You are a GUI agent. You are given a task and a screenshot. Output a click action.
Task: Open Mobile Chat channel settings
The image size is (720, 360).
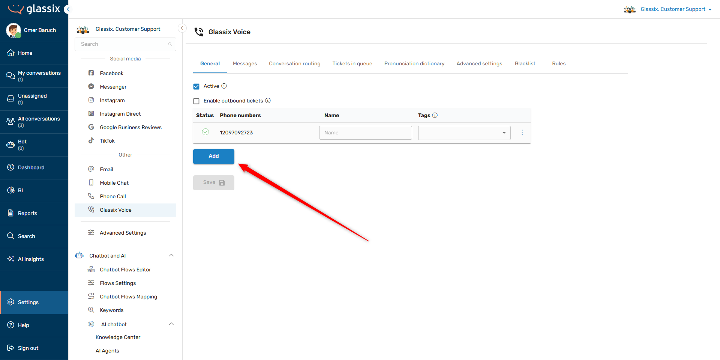[125, 183]
